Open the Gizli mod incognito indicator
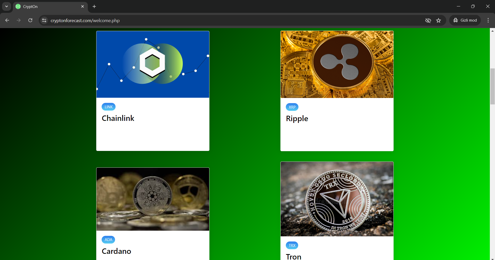Image resolution: width=495 pixels, height=260 pixels. [465, 20]
